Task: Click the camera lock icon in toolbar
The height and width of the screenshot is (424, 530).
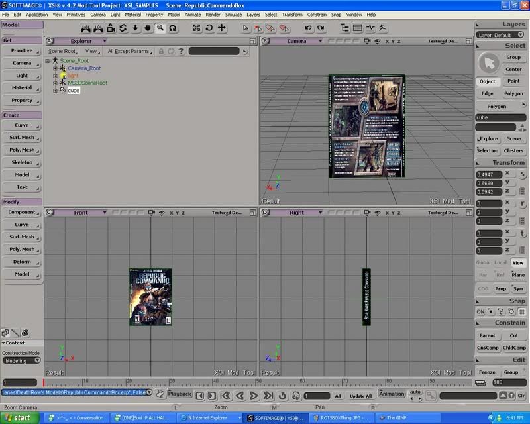Action: point(111,28)
